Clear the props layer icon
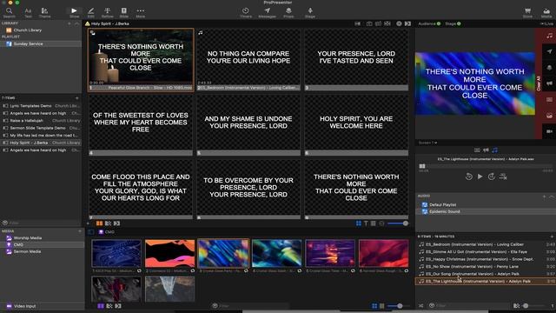The image size is (556, 313). [549, 68]
